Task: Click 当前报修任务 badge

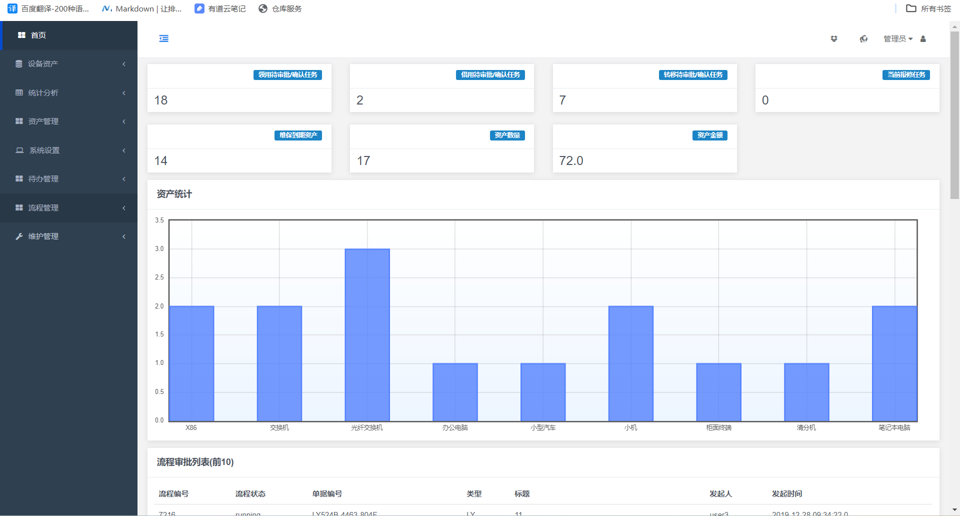Action: tap(906, 74)
